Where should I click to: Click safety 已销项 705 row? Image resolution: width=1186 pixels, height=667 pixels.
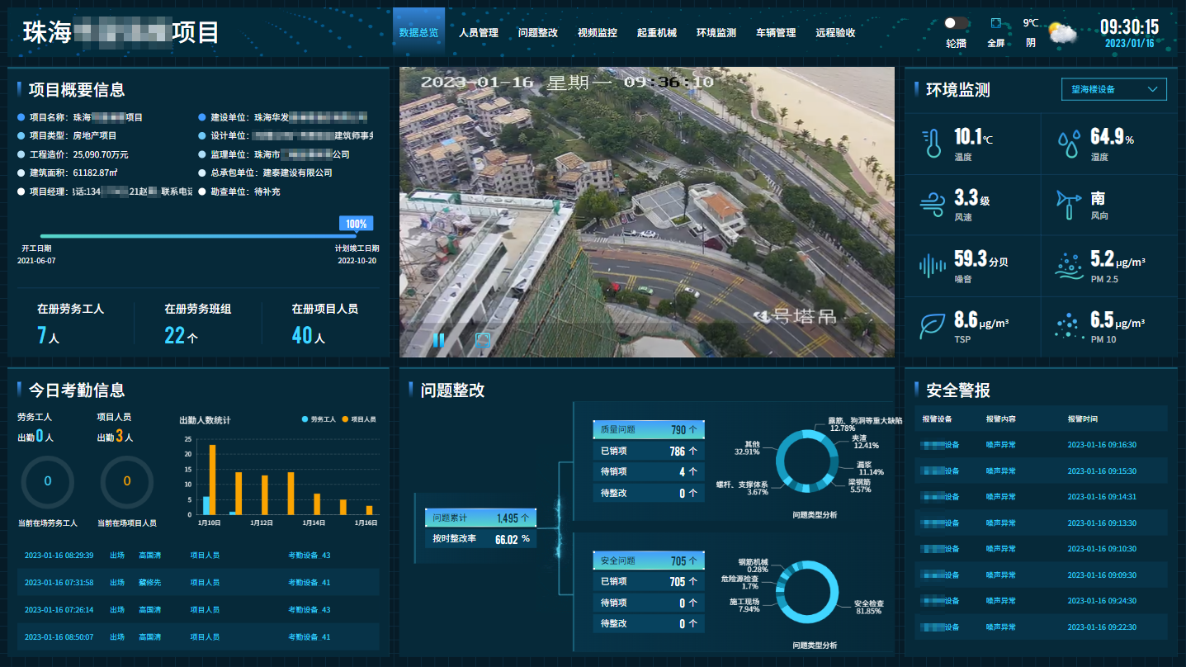[x=649, y=581]
